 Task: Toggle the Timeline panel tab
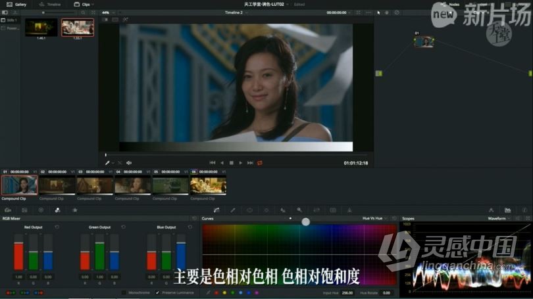[x=50, y=5]
